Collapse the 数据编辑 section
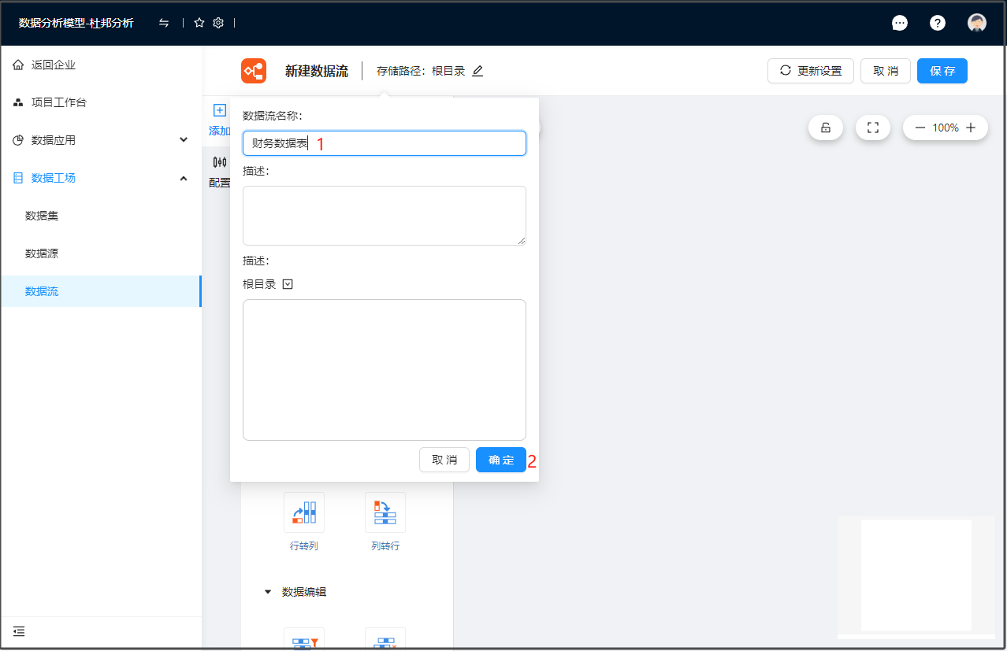The height and width of the screenshot is (651, 1007). tap(267, 592)
